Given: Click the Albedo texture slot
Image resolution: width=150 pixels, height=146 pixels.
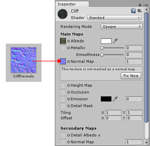Looking at the screenshot, I should click(x=63, y=41).
